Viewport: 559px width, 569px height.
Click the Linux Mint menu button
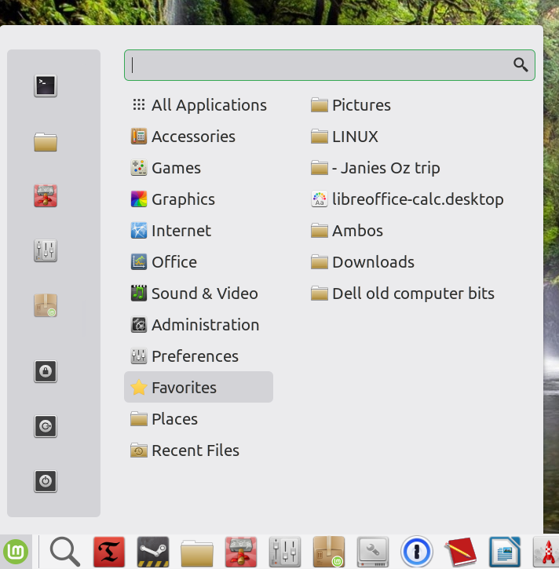click(x=15, y=552)
